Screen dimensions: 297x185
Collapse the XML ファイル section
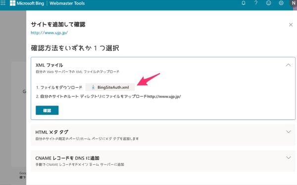288,65
